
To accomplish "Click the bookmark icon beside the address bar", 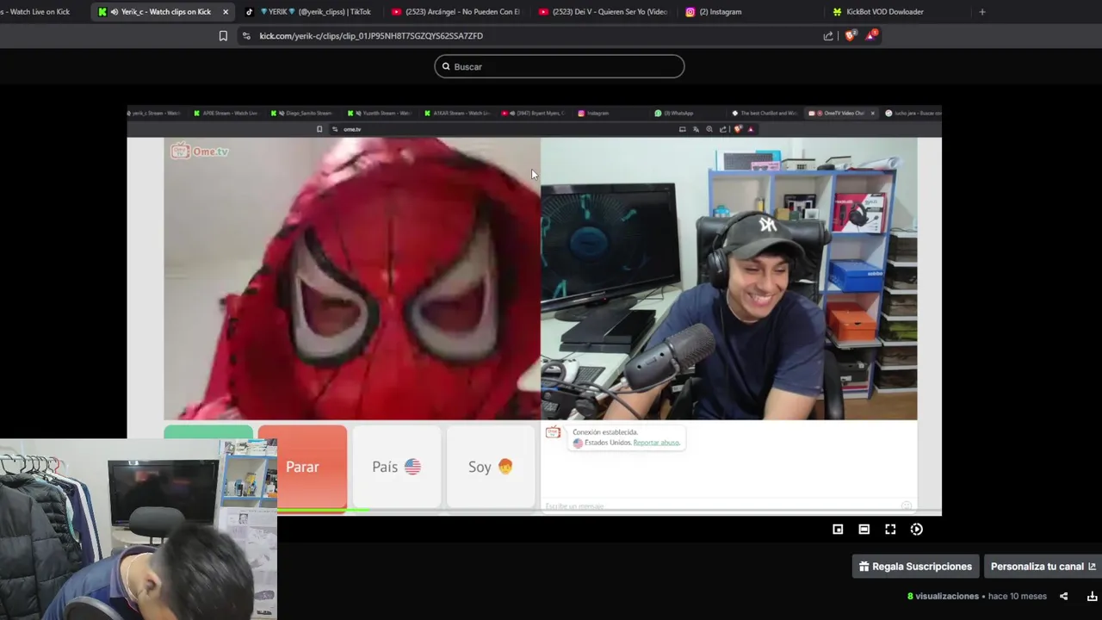I will [x=223, y=36].
